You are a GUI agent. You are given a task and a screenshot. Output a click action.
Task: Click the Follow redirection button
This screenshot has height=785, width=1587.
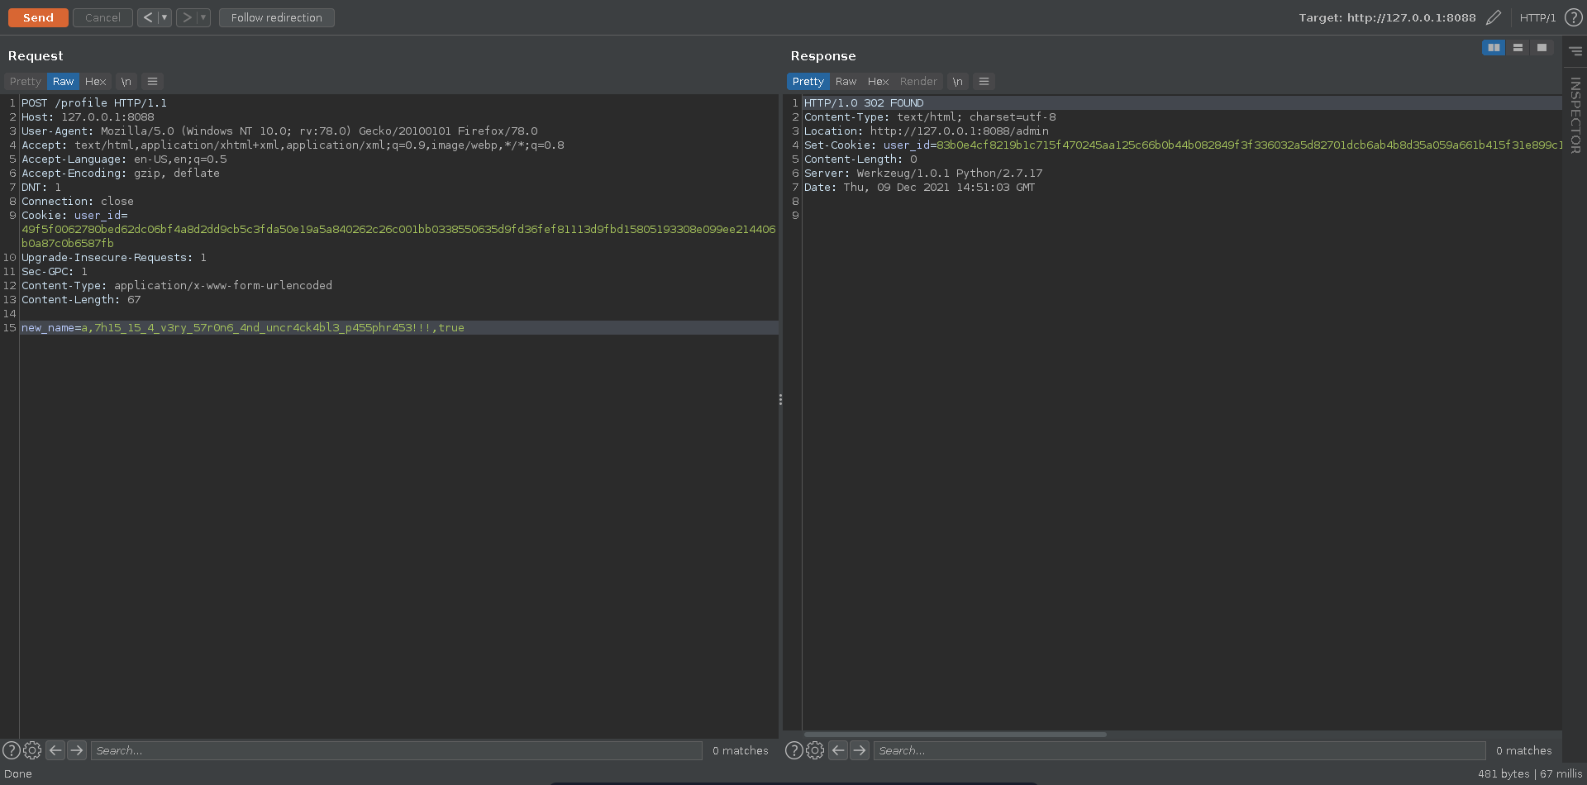pos(276,17)
